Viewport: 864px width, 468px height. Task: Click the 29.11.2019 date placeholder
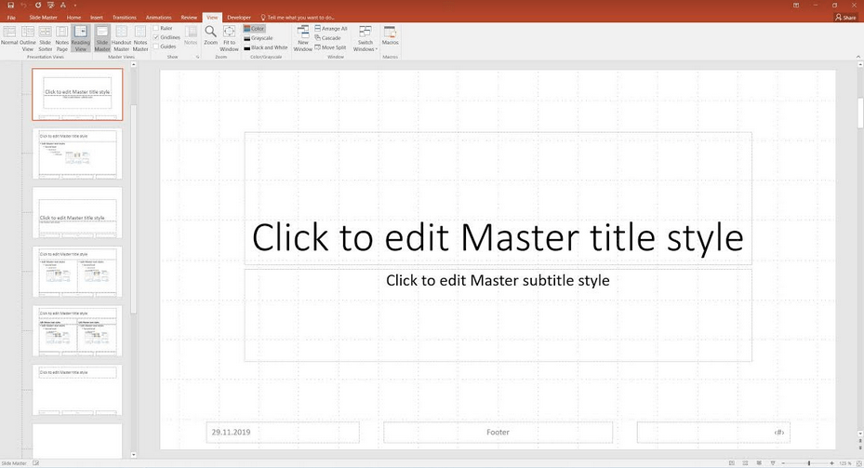point(283,432)
